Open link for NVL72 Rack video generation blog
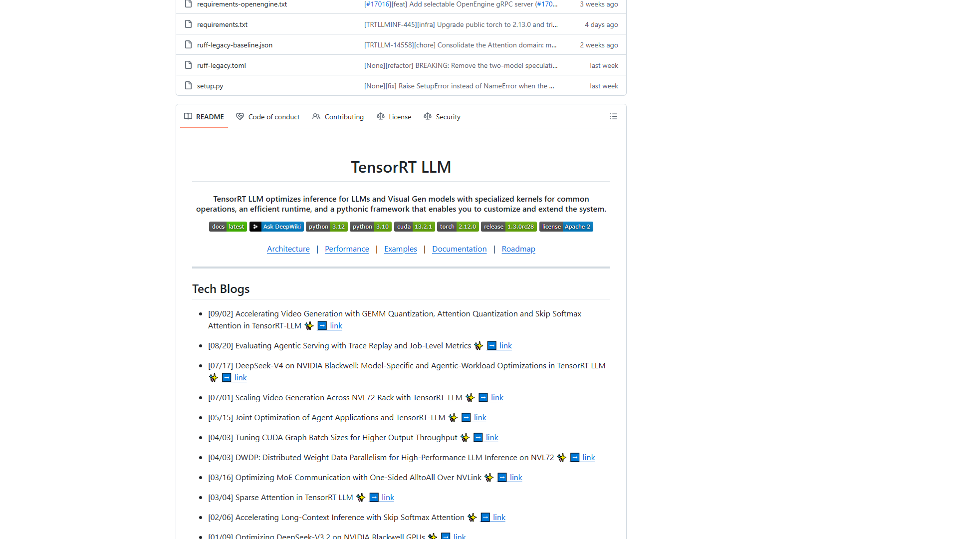 (x=491, y=397)
